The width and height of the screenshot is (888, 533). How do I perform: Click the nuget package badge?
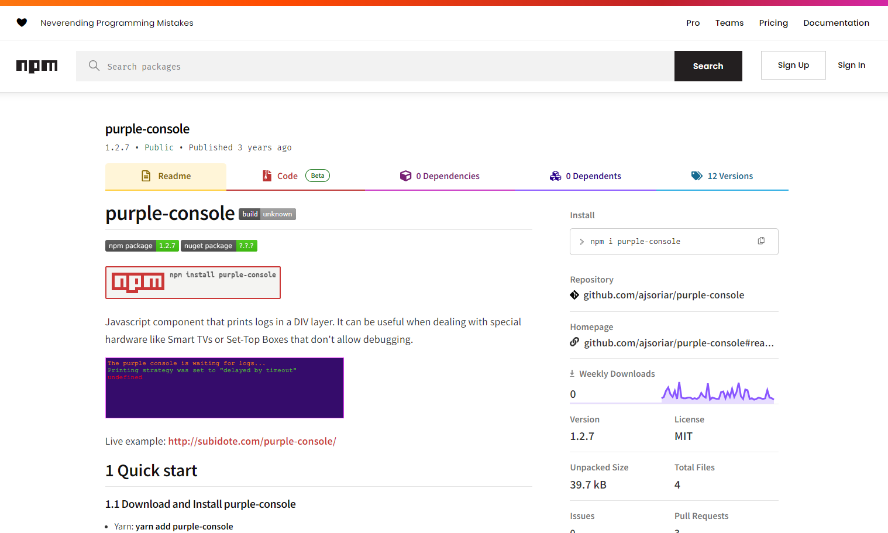219,246
